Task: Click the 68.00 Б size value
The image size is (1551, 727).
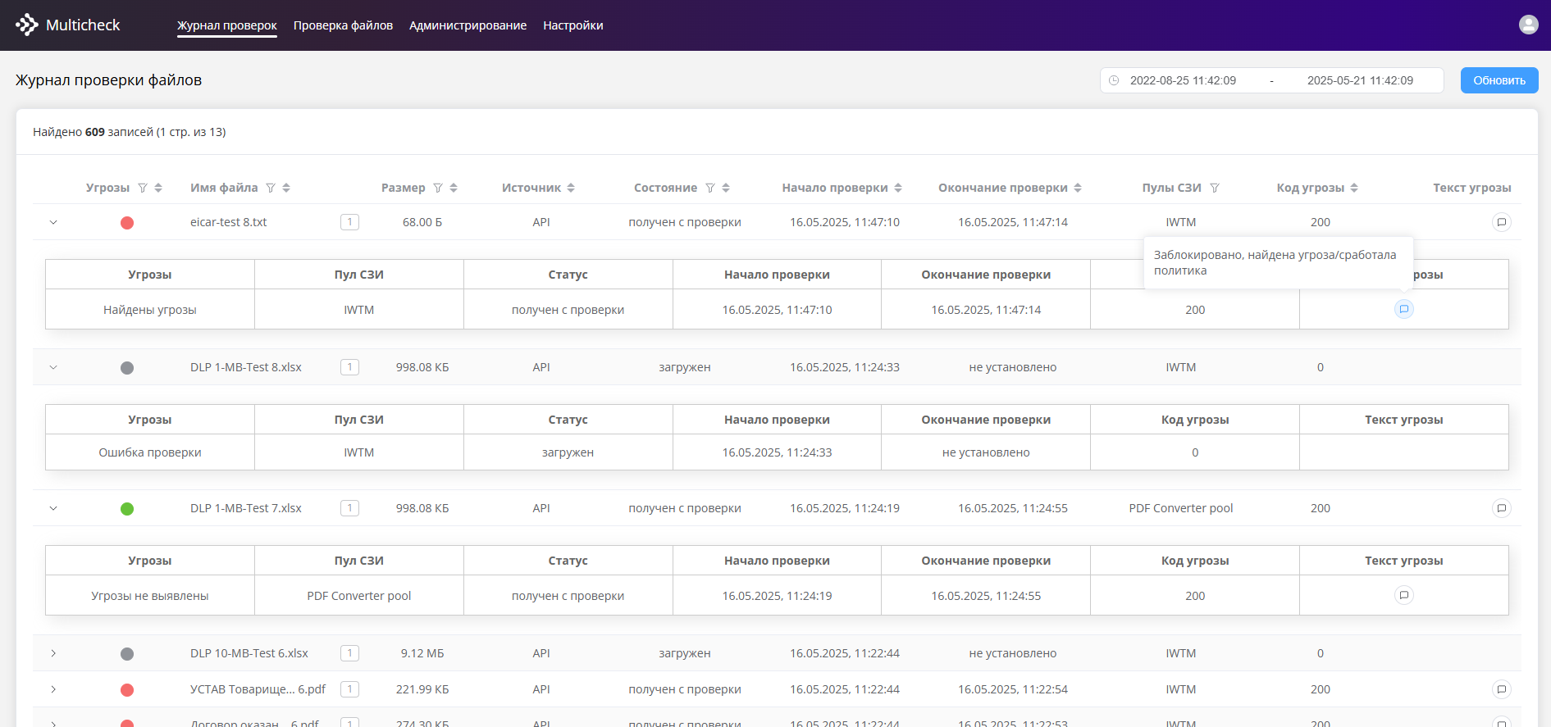Action: [x=422, y=222]
